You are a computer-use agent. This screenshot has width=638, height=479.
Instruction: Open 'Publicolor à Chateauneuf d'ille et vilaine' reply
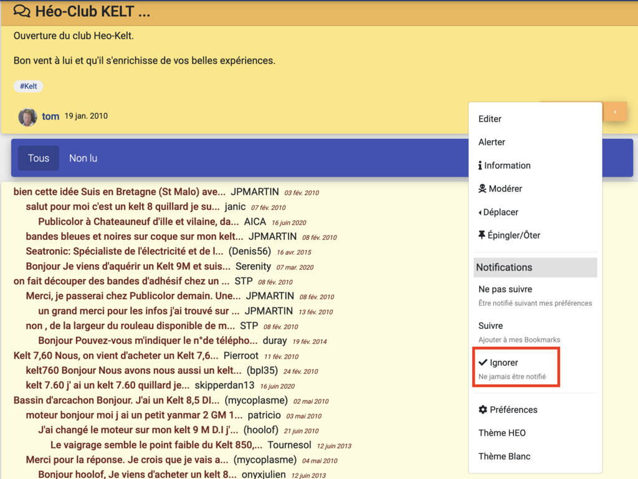click(x=138, y=222)
